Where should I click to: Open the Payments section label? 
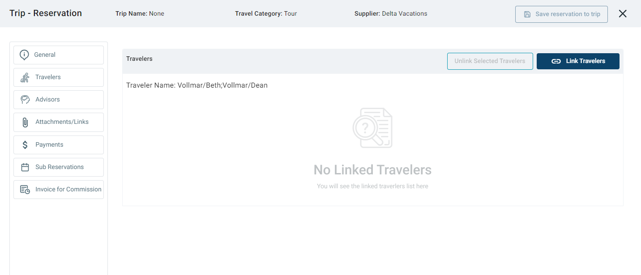[x=49, y=145]
